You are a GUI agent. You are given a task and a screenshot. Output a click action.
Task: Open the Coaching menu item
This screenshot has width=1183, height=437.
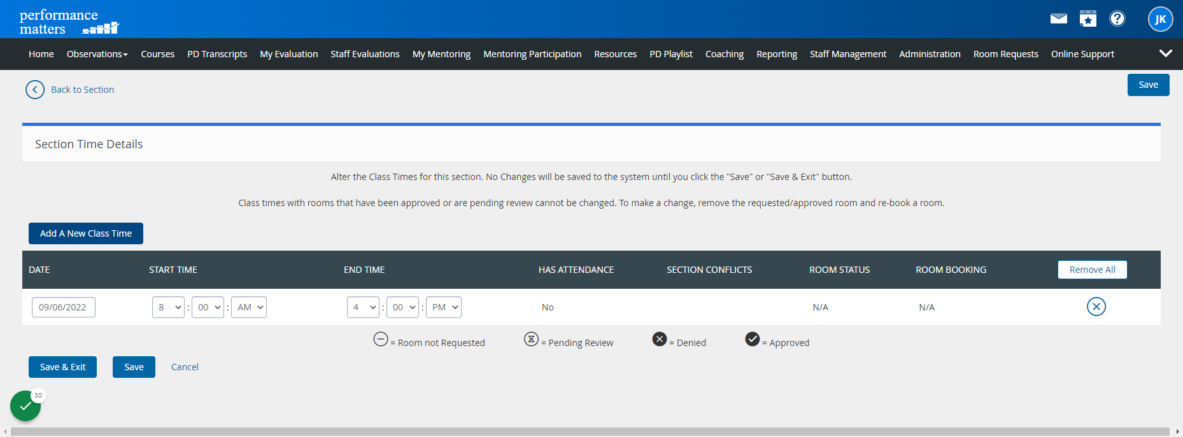click(x=725, y=54)
